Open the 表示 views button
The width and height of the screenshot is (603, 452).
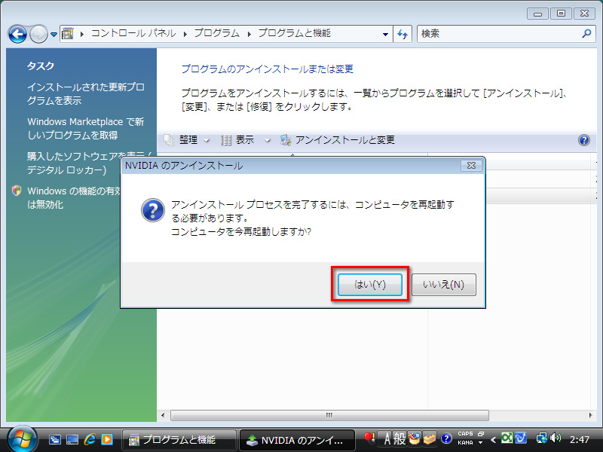coord(237,140)
